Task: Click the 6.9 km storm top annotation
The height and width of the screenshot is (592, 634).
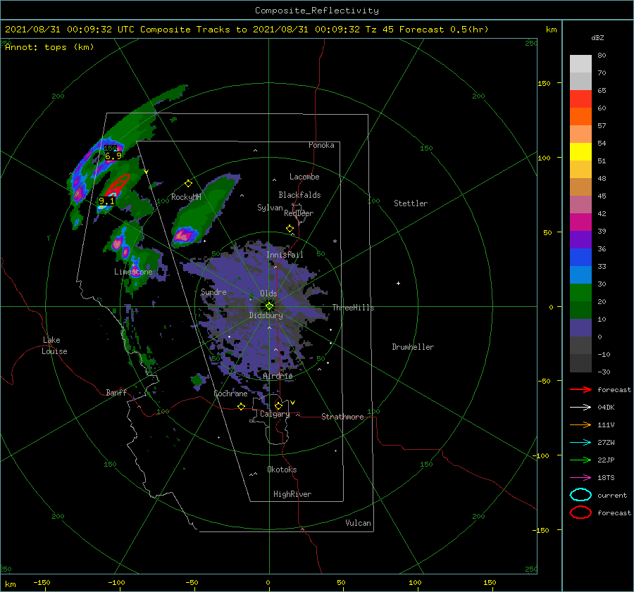Action: (113, 156)
